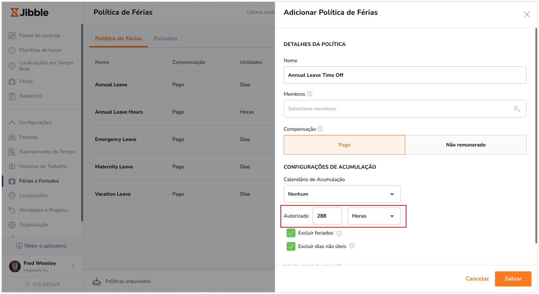Click Fred Weasley's avatar picture
The image size is (539, 294).
(x=15, y=266)
